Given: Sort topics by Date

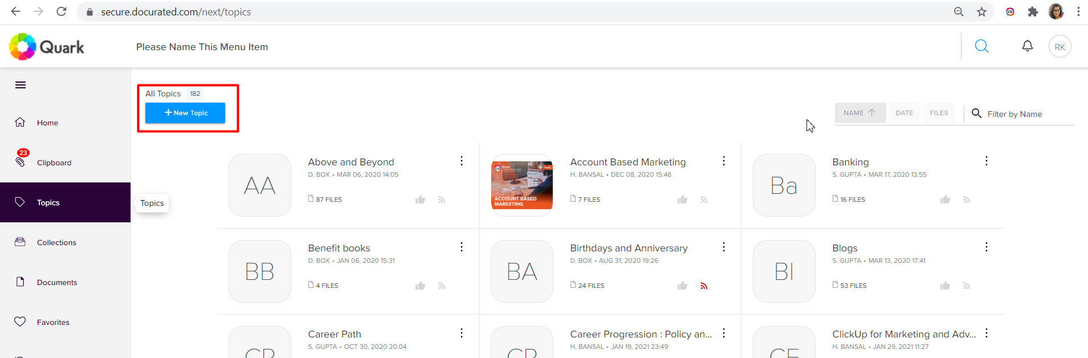Looking at the screenshot, I should click(x=904, y=113).
